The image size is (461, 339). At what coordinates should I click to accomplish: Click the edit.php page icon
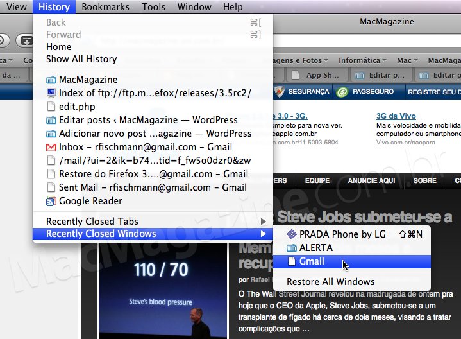click(x=51, y=107)
